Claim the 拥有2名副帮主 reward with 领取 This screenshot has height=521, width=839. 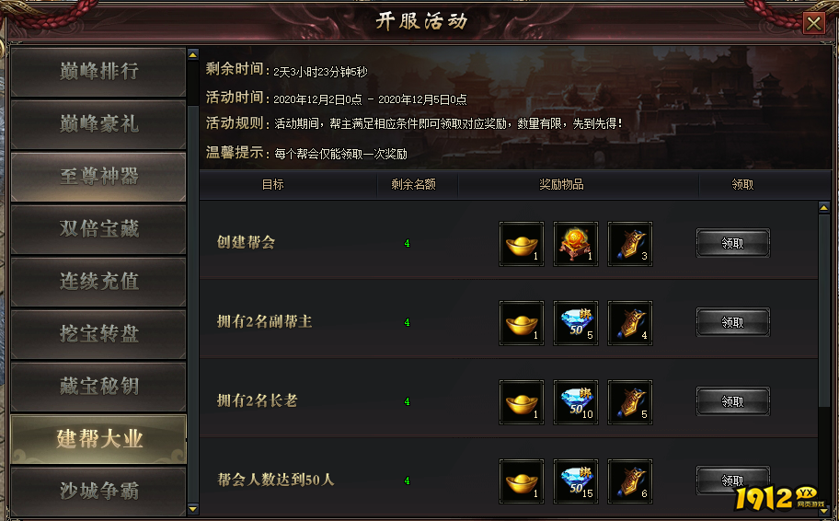click(733, 322)
